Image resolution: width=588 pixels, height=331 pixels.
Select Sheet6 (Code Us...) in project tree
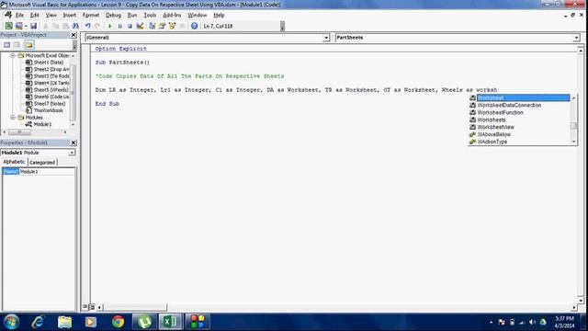[51, 97]
